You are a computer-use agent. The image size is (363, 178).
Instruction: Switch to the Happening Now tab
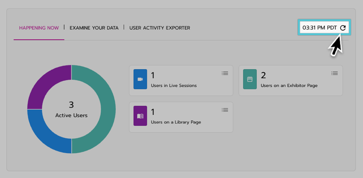click(39, 28)
